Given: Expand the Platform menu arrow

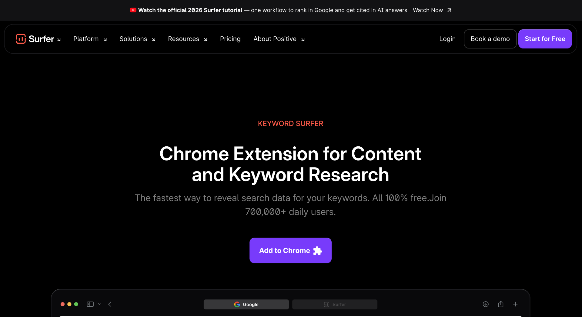Looking at the screenshot, I should [x=105, y=39].
